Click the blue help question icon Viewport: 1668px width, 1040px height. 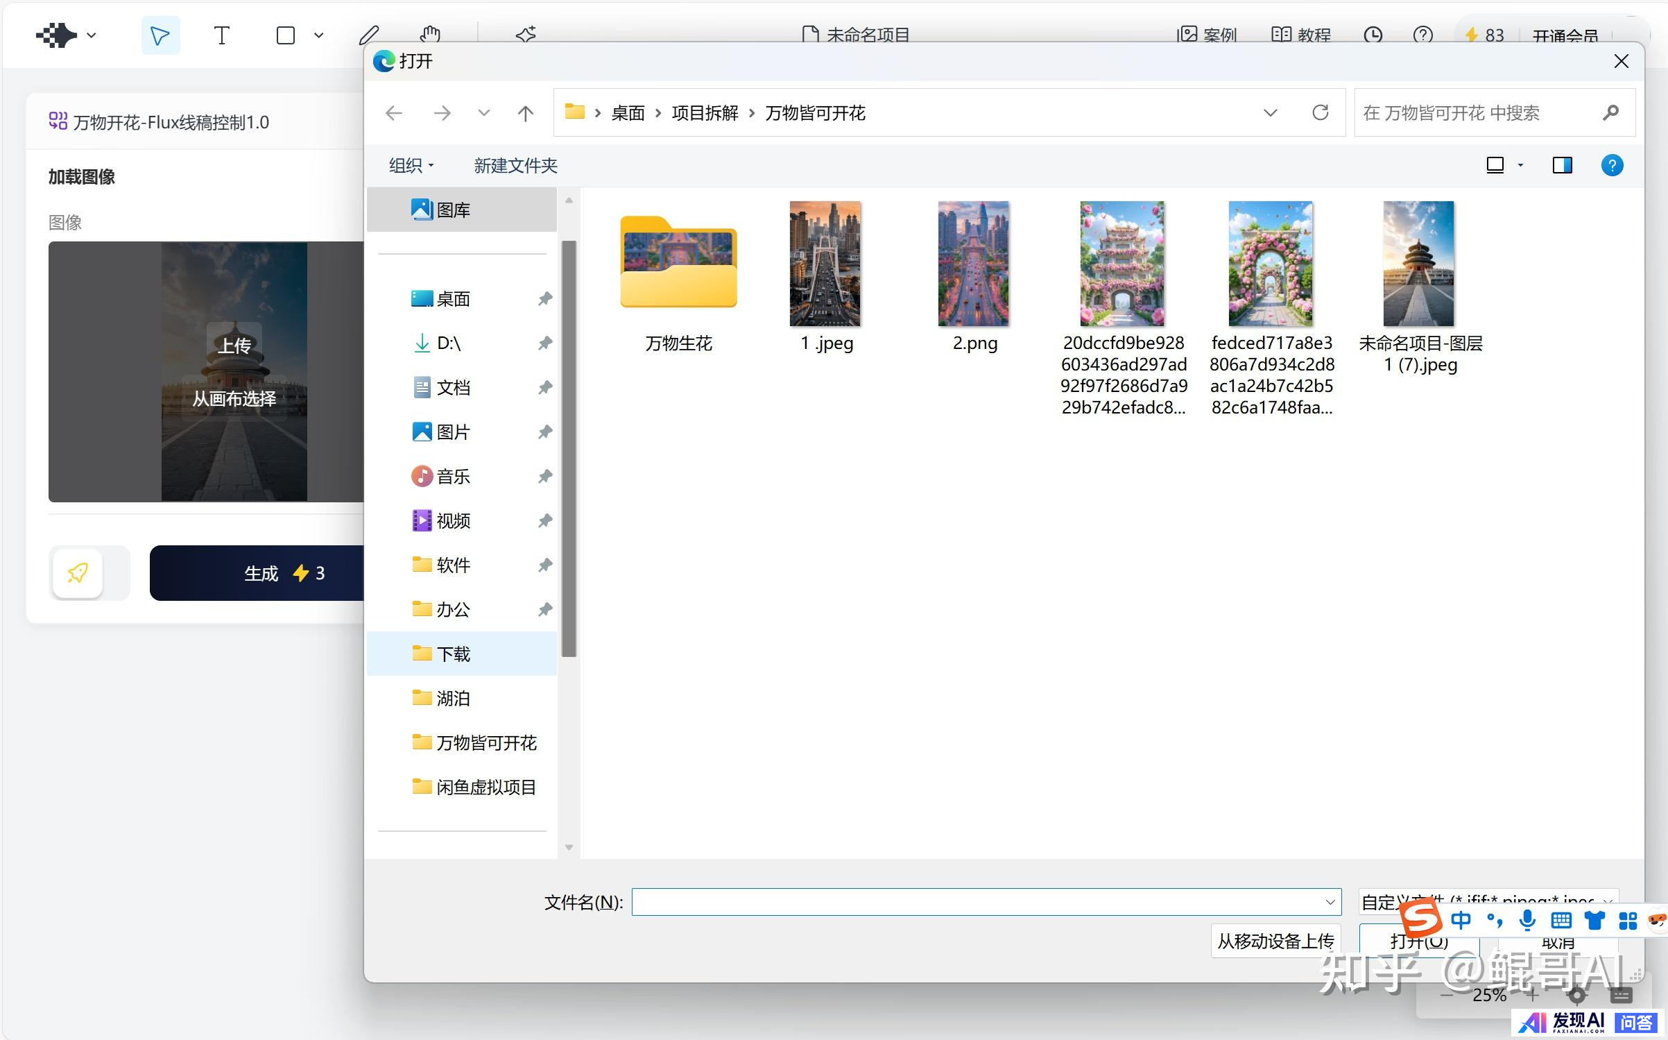pyautogui.click(x=1612, y=165)
